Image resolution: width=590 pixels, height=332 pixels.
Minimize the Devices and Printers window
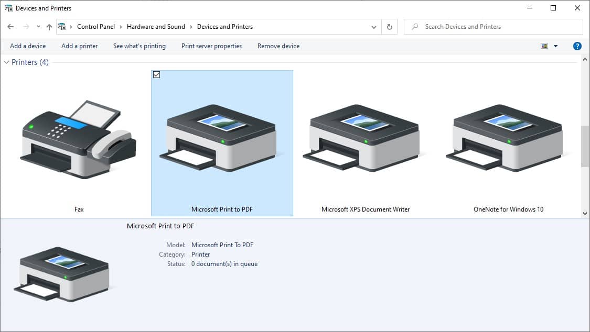pyautogui.click(x=530, y=8)
